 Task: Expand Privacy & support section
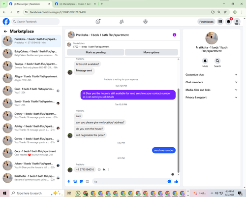212,98
